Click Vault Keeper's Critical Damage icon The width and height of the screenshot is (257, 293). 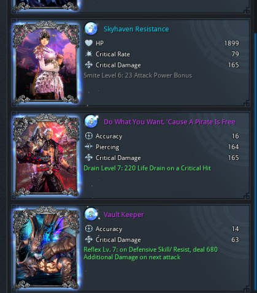coord(89,240)
